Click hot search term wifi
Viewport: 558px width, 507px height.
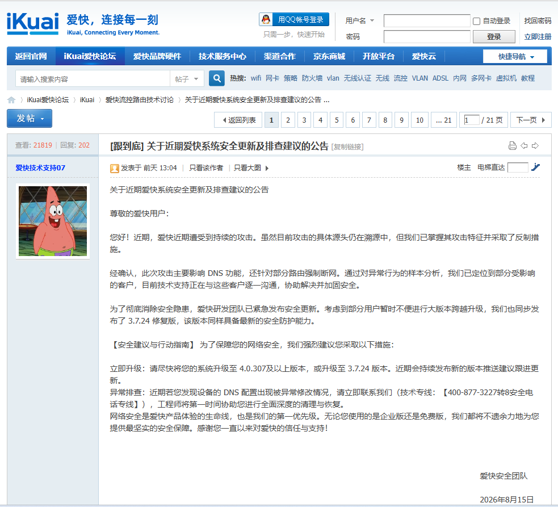(x=256, y=78)
